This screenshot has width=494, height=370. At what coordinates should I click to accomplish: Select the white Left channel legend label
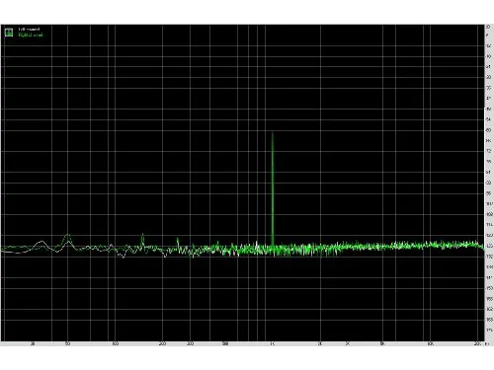[29, 30]
